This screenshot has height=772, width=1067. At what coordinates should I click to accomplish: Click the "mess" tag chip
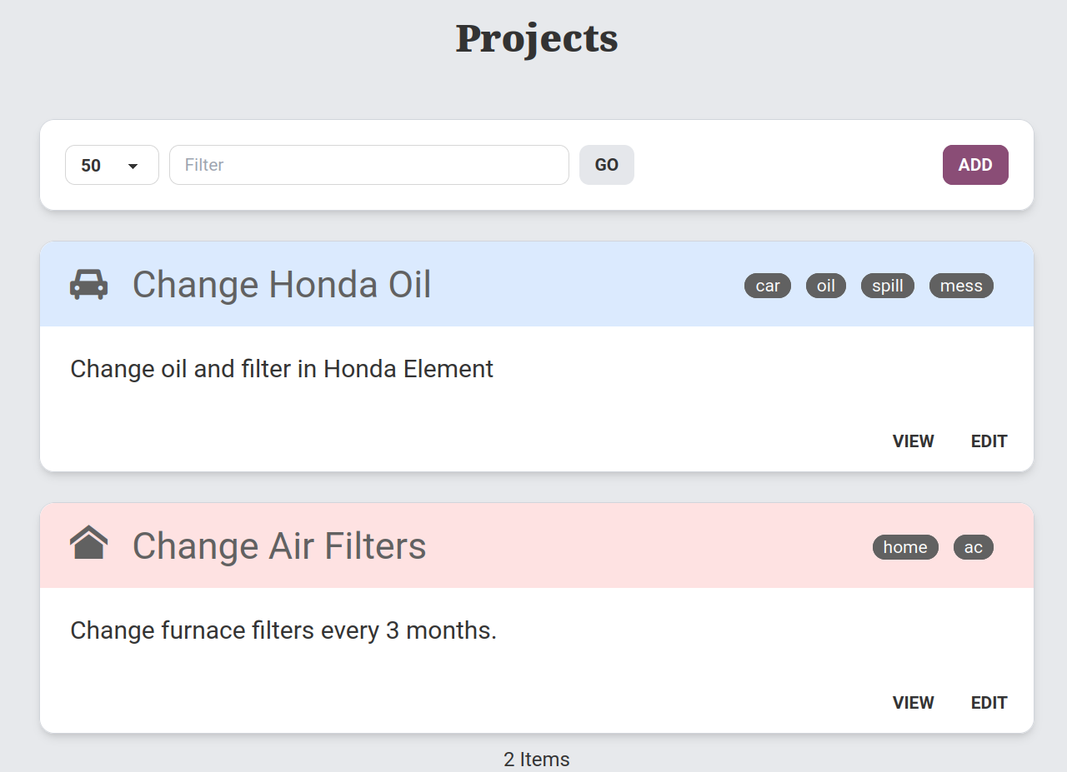[960, 286]
